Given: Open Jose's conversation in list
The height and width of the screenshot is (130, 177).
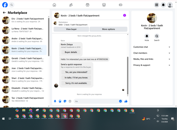Looking at the screenshot, I should pos(24,70).
